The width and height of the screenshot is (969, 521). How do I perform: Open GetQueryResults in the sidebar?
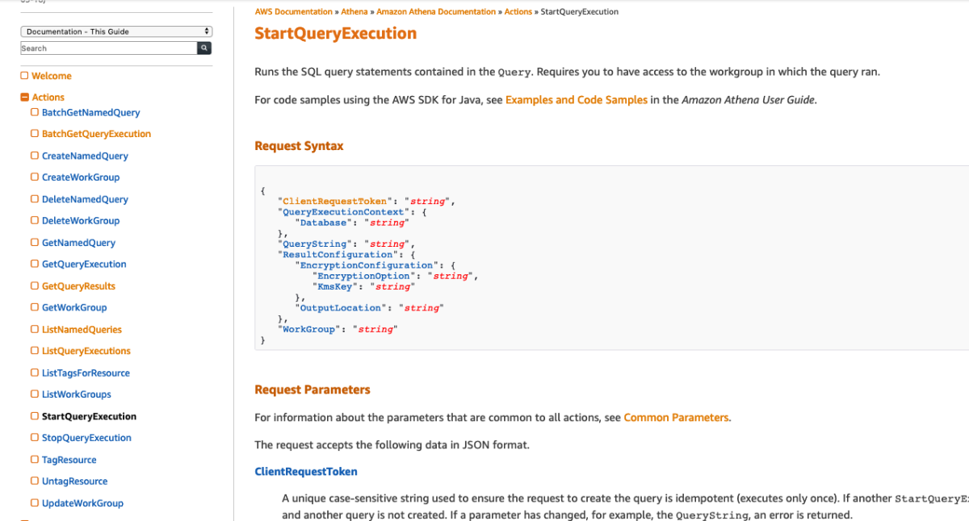pyautogui.click(x=78, y=286)
